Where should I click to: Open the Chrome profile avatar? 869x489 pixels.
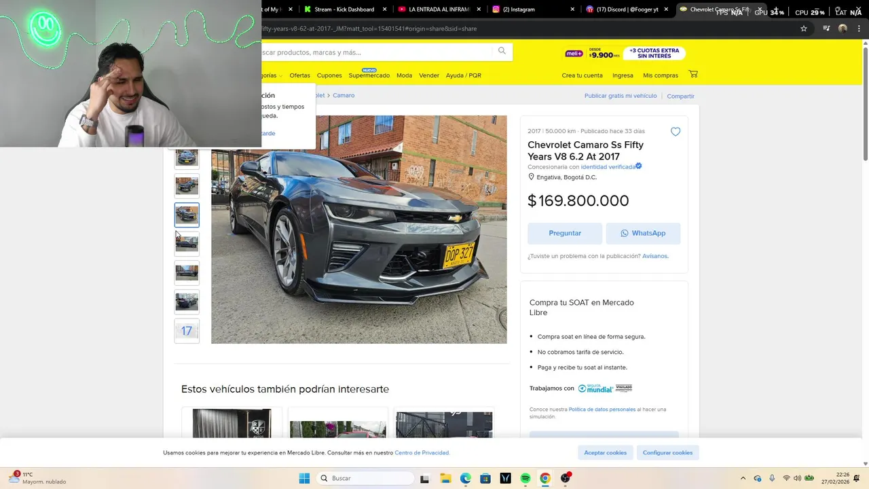[x=843, y=29]
